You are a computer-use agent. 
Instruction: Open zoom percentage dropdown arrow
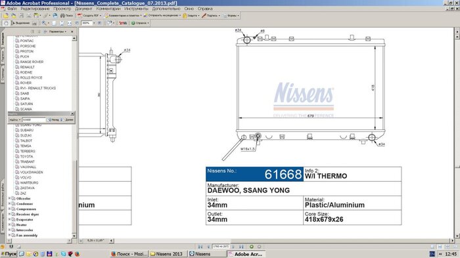point(94,23)
